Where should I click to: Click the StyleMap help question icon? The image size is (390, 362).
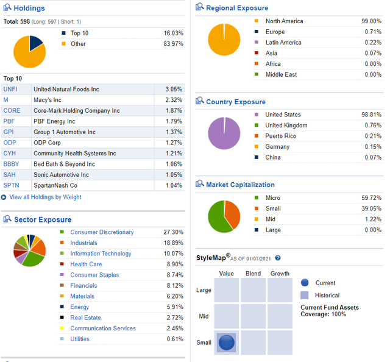(x=278, y=258)
